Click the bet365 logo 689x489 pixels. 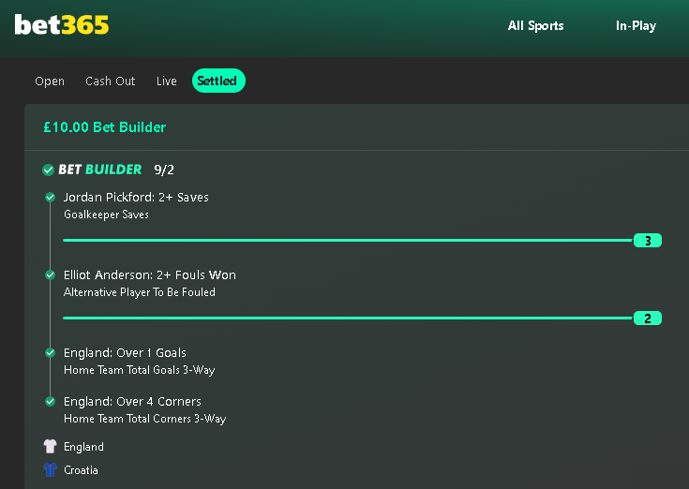[x=62, y=25]
